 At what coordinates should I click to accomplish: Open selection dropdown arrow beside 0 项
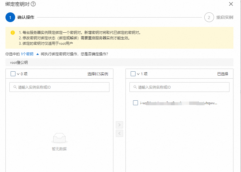(x=18, y=74)
